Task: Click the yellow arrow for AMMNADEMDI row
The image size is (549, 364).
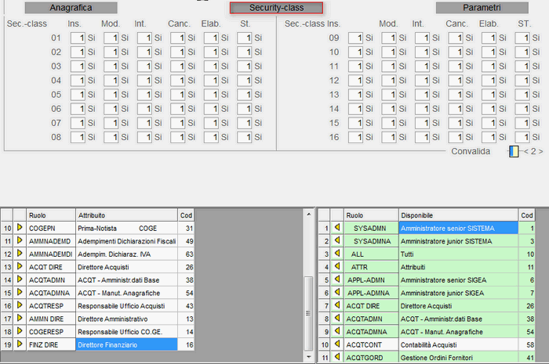Action: tap(20, 254)
